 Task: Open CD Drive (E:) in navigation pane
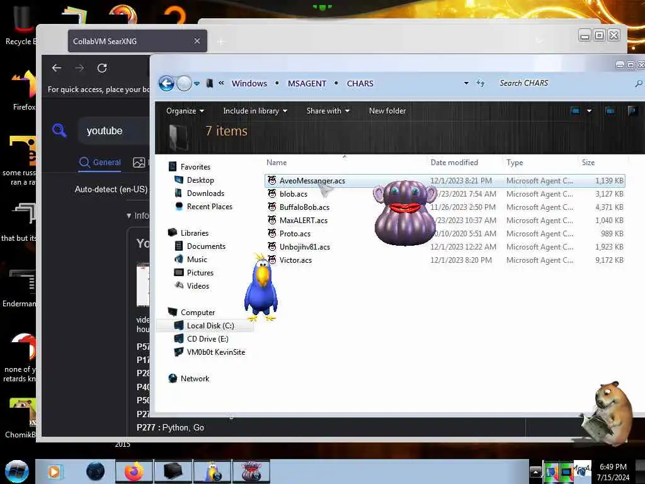click(207, 338)
